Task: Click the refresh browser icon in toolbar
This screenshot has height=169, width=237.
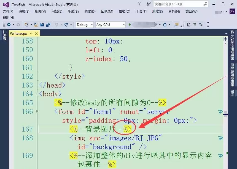Action: (165, 25)
